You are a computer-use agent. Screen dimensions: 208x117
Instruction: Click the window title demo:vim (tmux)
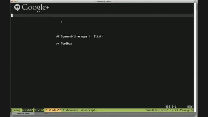tap(103, 1)
